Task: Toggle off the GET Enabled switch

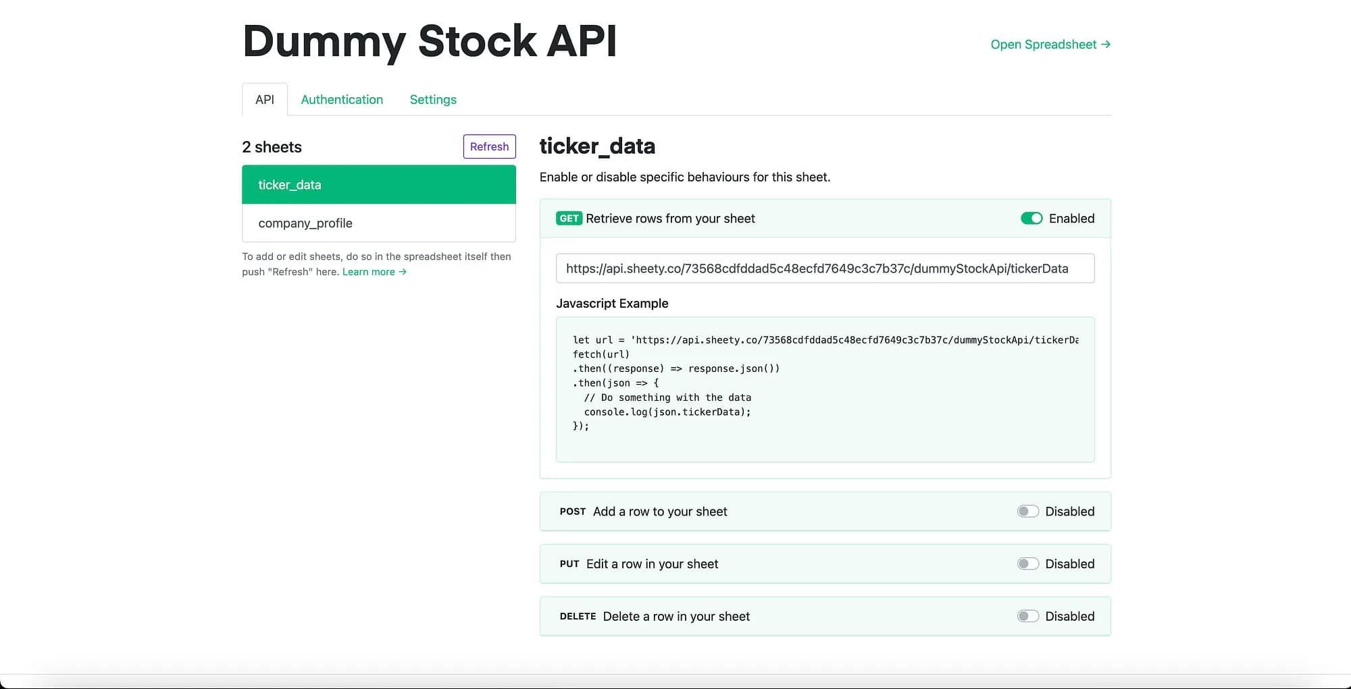Action: tap(1031, 218)
